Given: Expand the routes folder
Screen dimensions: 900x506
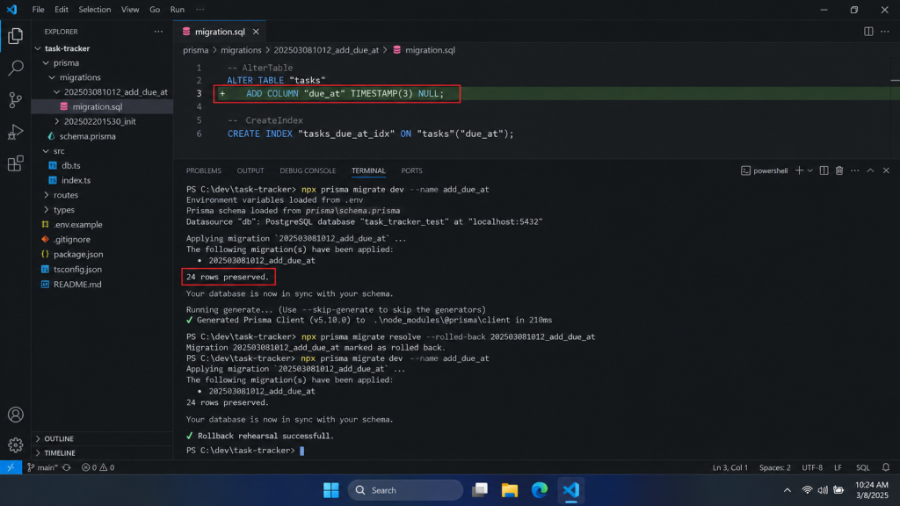Looking at the screenshot, I should pyautogui.click(x=46, y=195).
